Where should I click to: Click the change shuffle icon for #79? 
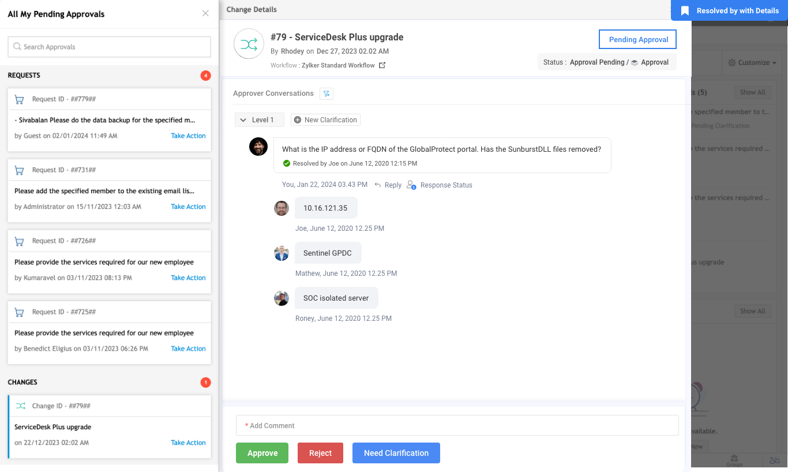coord(249,44)
